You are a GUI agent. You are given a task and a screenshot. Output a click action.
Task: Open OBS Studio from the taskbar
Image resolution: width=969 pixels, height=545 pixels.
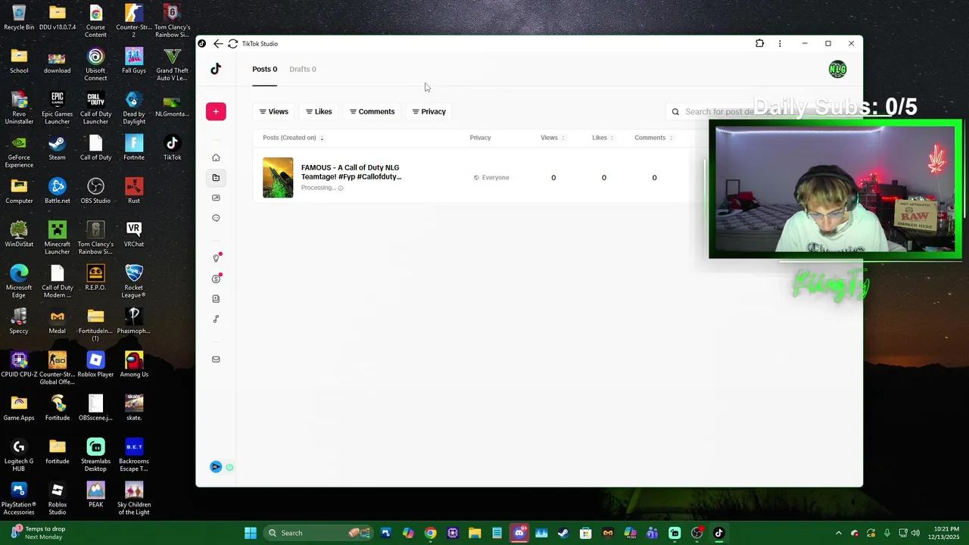pyautogui.click(x=696, y=533)
